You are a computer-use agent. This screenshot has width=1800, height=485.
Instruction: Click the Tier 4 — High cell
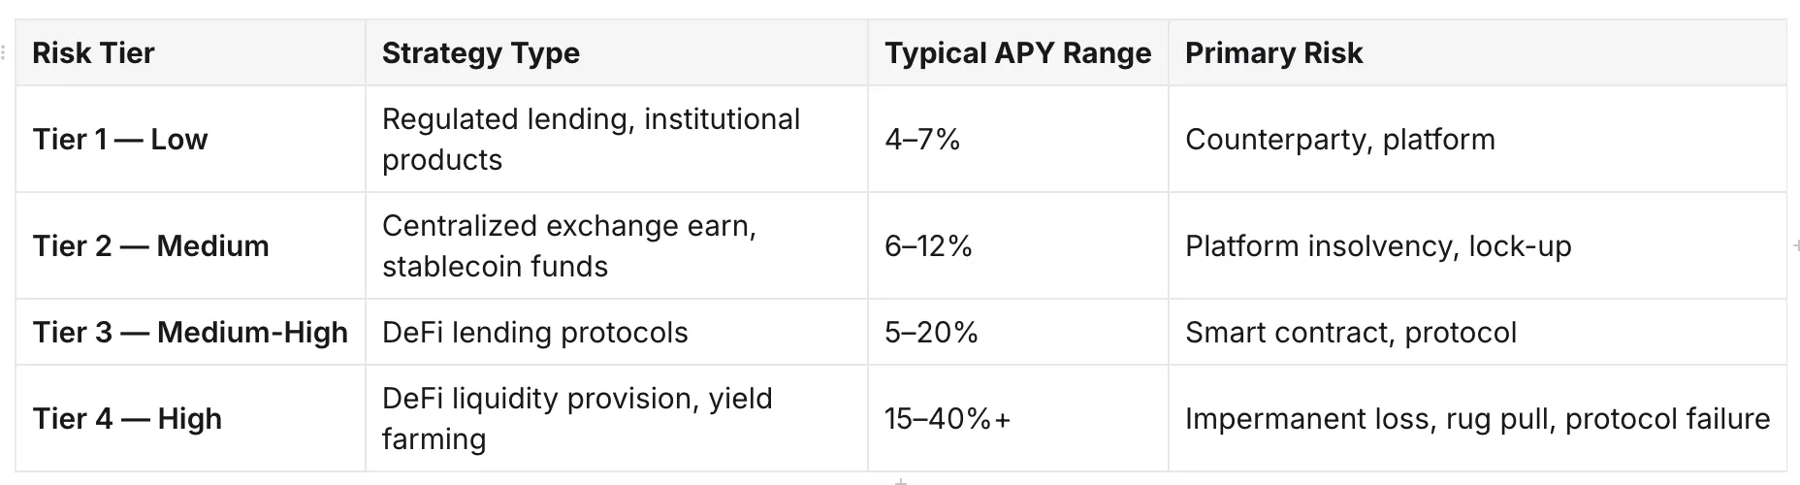point(191,418)
